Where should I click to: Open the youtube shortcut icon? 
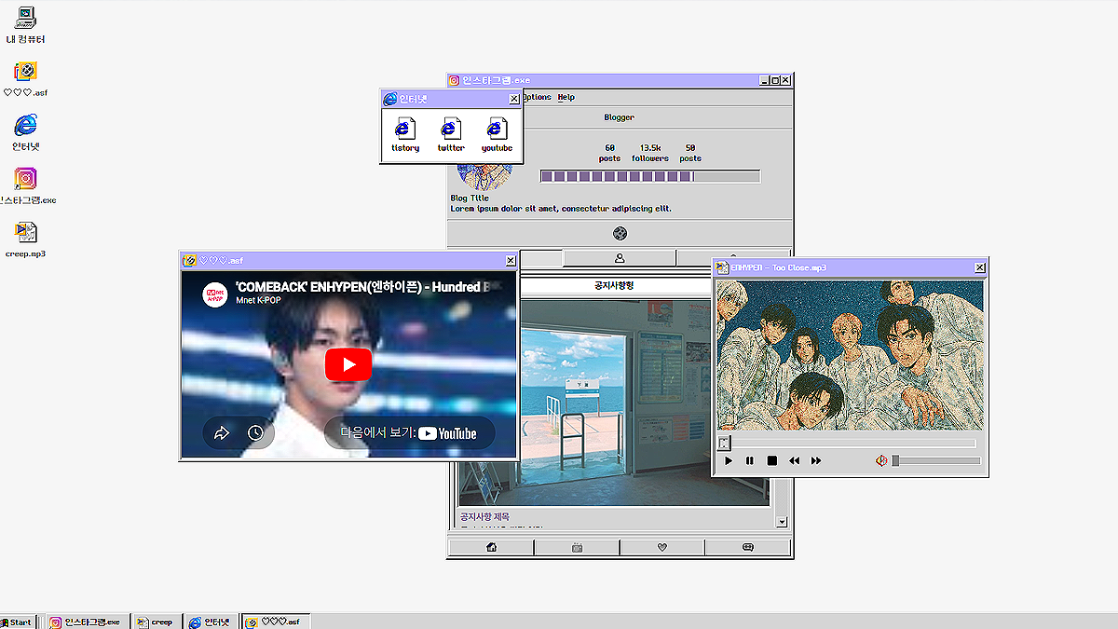(x=497, y=130)
